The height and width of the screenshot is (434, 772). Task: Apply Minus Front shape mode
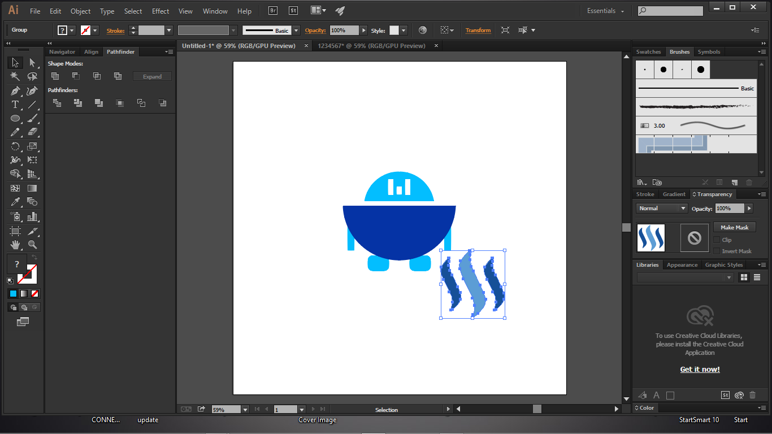76,76
